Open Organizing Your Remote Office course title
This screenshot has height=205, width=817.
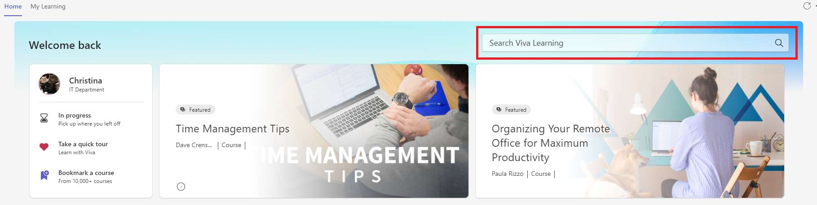coord(551,143)
